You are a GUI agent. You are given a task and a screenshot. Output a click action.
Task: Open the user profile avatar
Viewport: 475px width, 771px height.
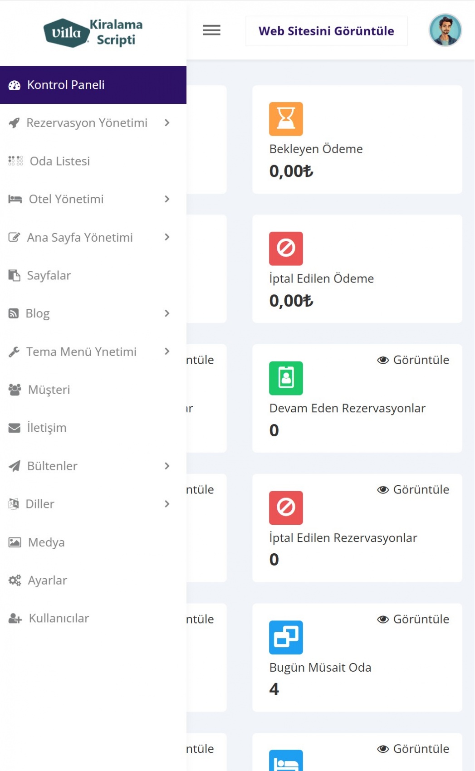(445, 30)
